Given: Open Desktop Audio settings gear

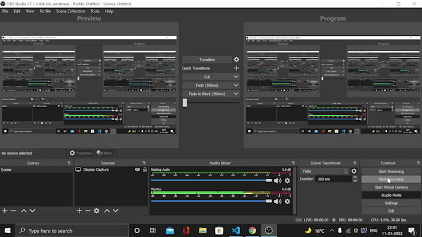Looking at the screenshot, I should click(x=287, y=181).
